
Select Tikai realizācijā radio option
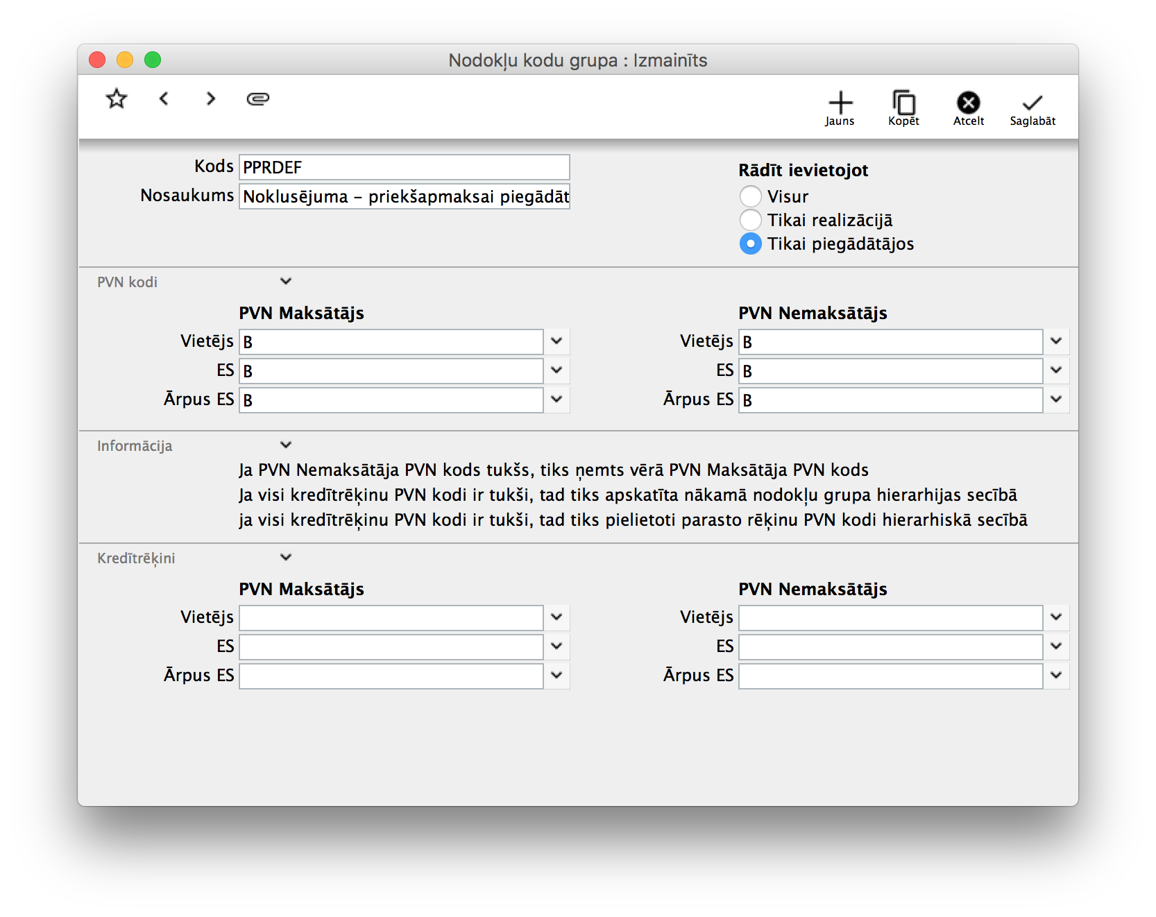750,220
